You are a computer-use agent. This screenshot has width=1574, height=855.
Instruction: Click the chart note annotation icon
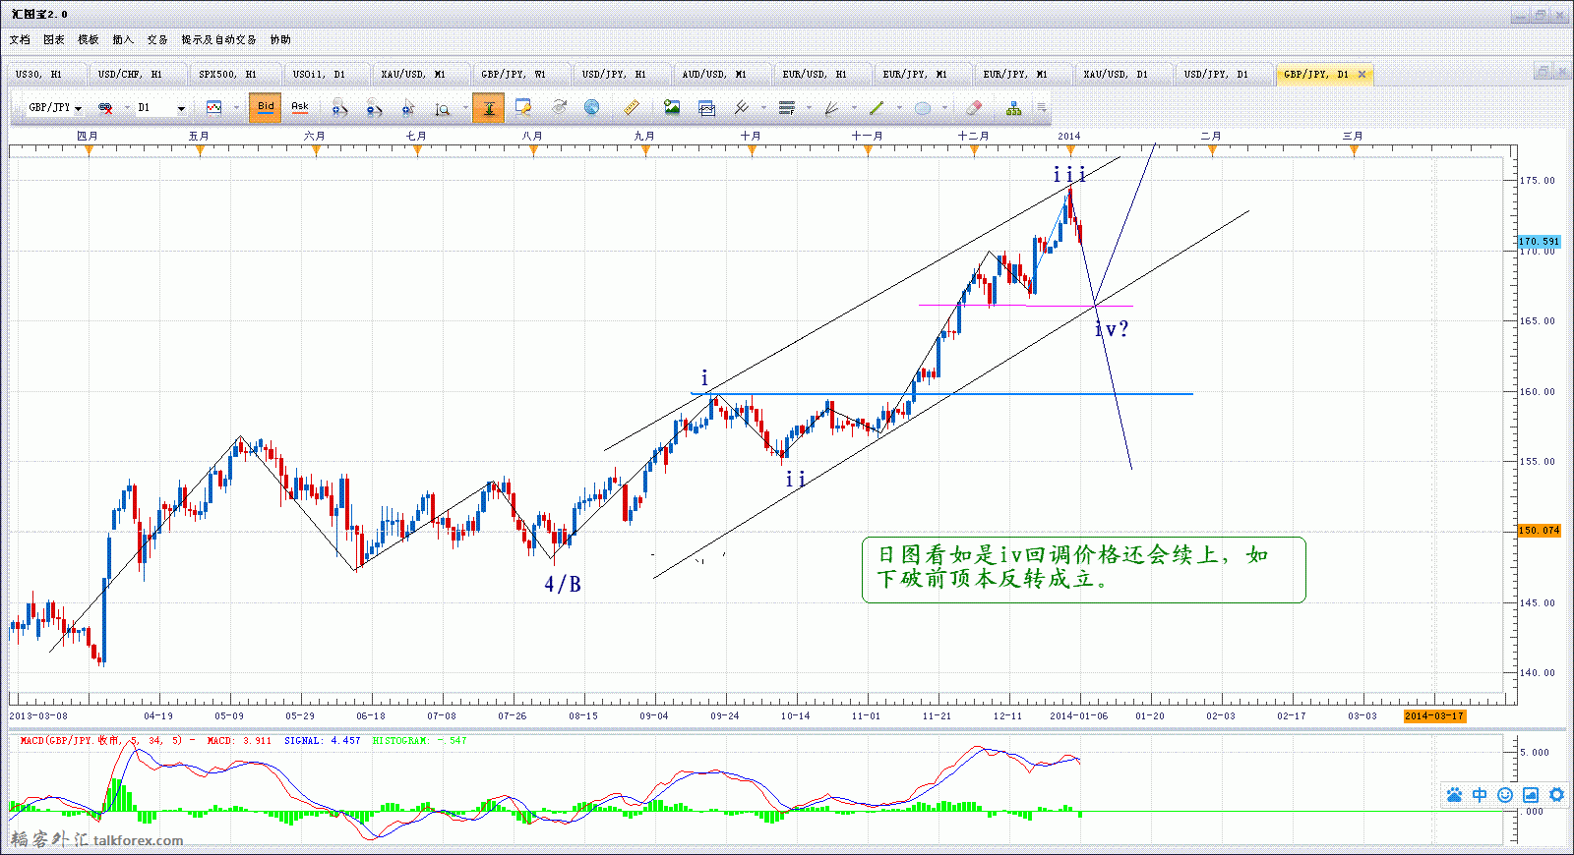pos(523,108)
